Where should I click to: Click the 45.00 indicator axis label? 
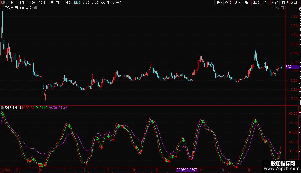point(293,142)
